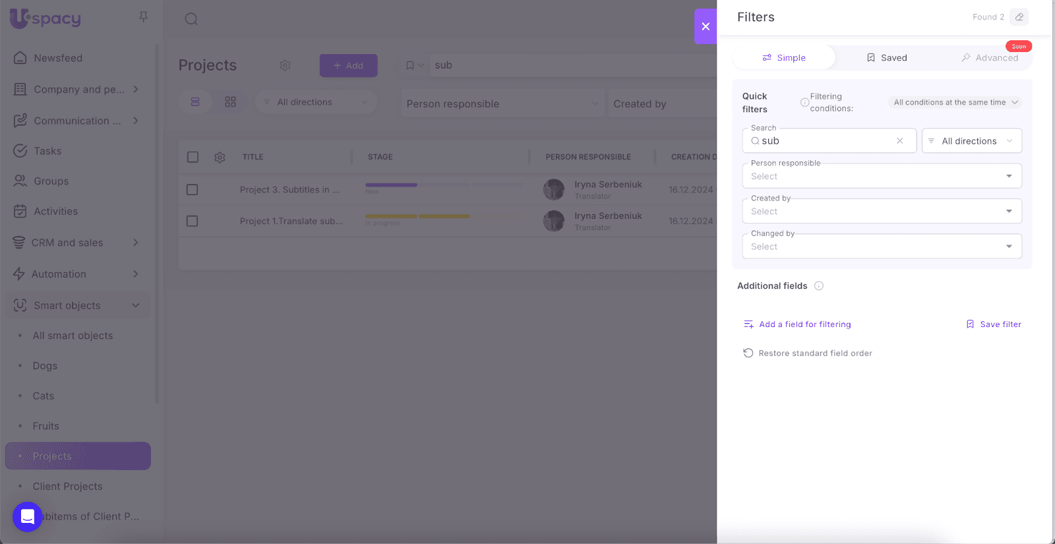Open the filtering conditions dropdown
Image resolution: width=1055 pixels, height=544 pixels.
click(x=955, y=102)
